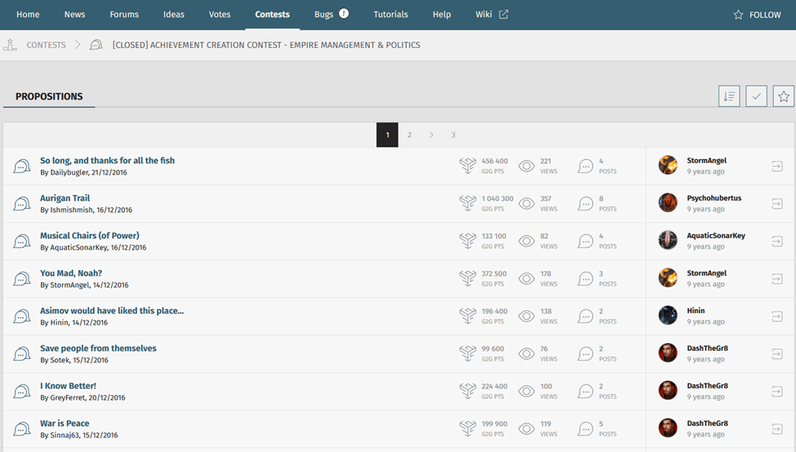Image resolution: width=796 pixels, height=452 pixels.
Task: Open the Bugs notification badge
Action: 344,14
